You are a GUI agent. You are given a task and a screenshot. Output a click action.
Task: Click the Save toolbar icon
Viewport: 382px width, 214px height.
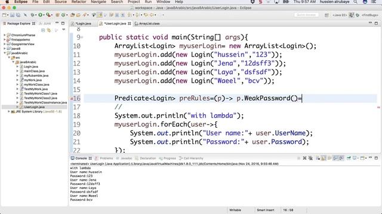pyautogui.click(x=12, y=15)
